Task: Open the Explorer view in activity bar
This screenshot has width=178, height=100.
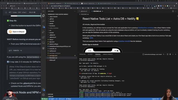Action: [43, 16]
